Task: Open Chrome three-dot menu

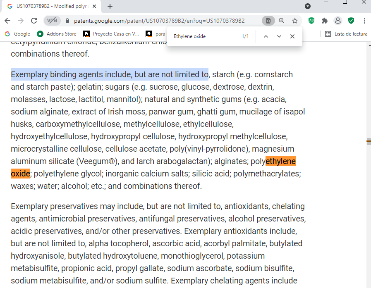Action: (364, 21)
